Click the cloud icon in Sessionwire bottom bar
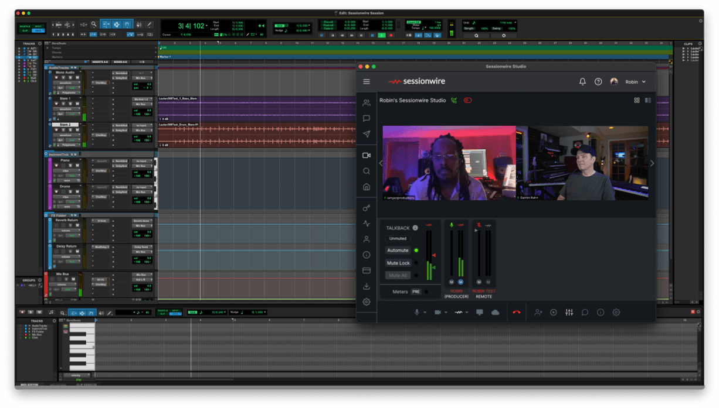719x408 pixels. pos(496,312)
